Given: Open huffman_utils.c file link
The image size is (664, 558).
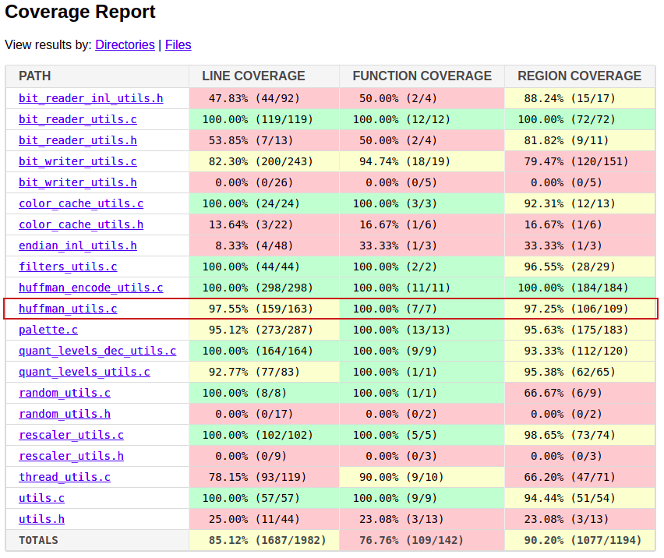Looking at the screenshot, I should (68, 309).
